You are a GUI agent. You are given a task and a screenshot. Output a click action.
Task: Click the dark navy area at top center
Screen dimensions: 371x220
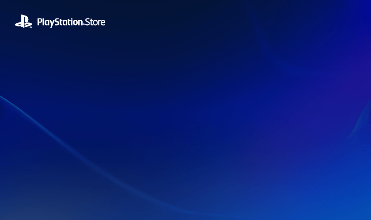click(x=185, y=13)
